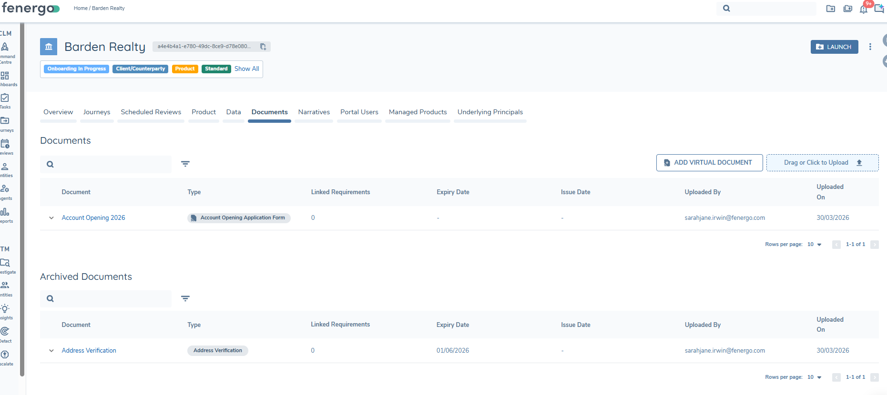This screenshot has height=395, width=887.
Task: Click the notifications bell icon
Action: pos(864,9)
